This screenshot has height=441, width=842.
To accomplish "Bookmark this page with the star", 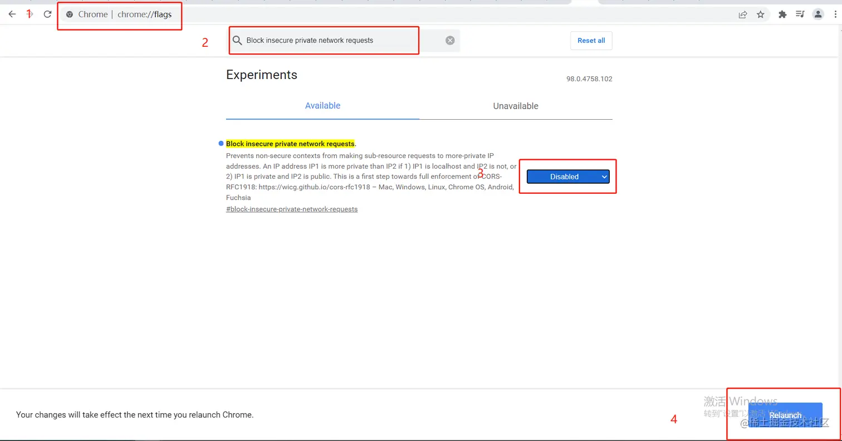I will coord(761,14).
